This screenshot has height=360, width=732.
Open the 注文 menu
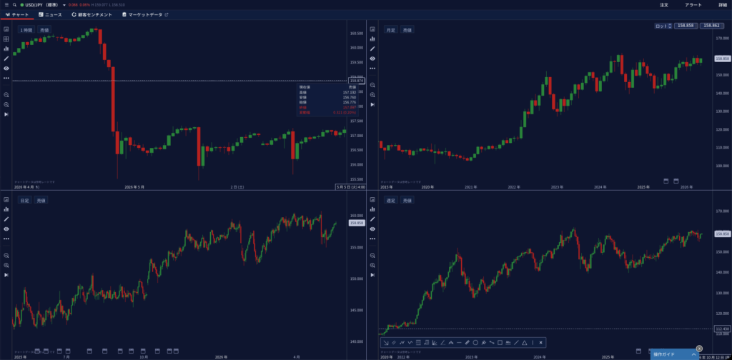[664, 5]
